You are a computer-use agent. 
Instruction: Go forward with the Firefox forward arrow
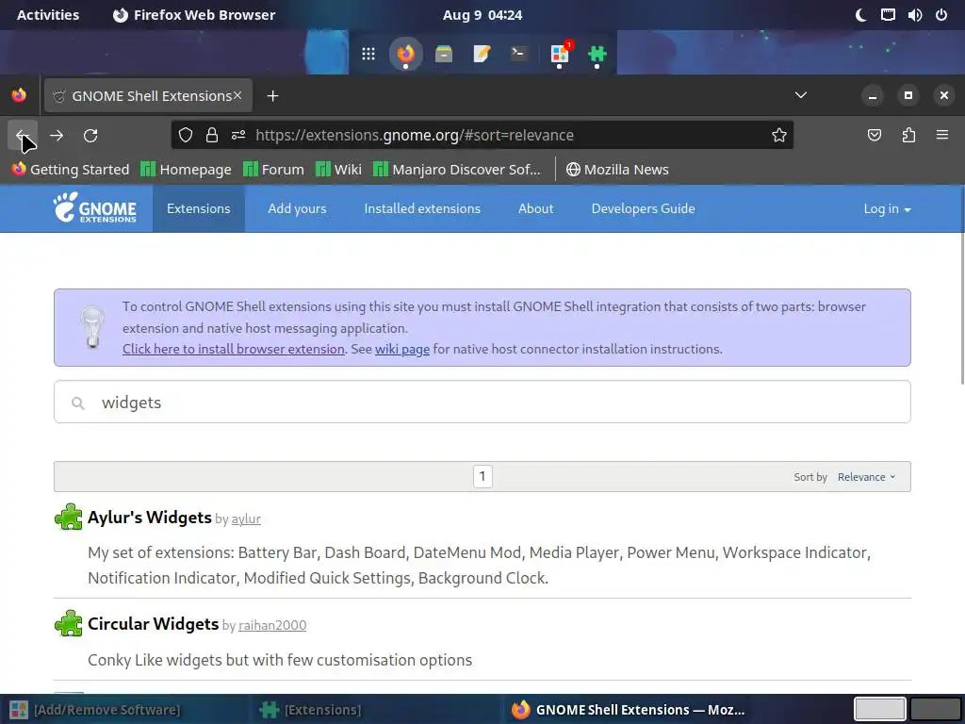point(57,135)
